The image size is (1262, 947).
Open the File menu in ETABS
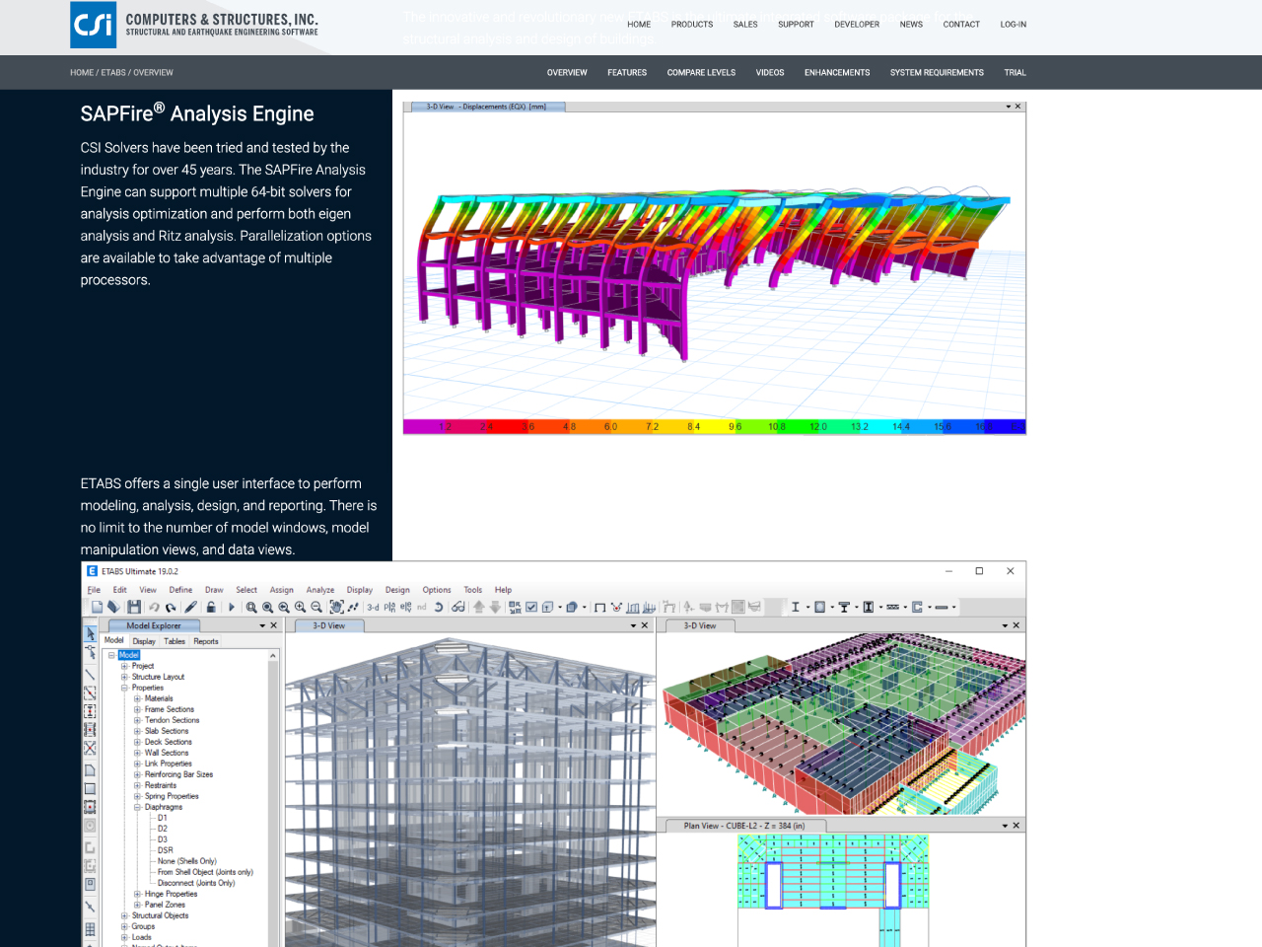pos(94,590)
